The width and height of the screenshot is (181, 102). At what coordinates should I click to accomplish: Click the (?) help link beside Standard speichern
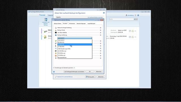point(74,68)
